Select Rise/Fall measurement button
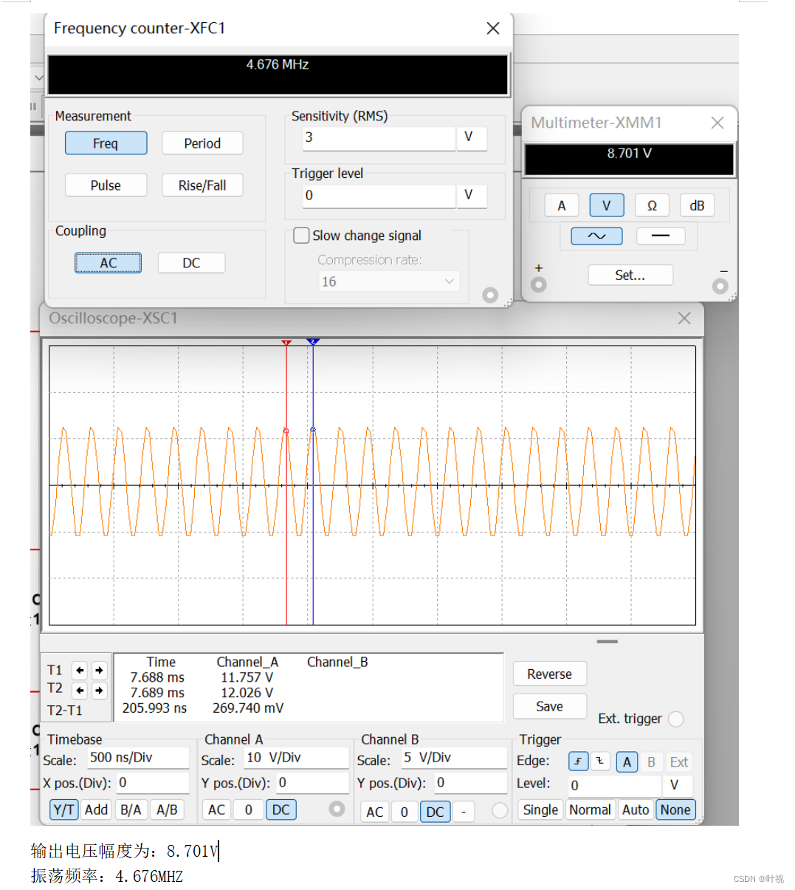Image resolution: width=795 pixels, height=890 pixels. [202, 185]
